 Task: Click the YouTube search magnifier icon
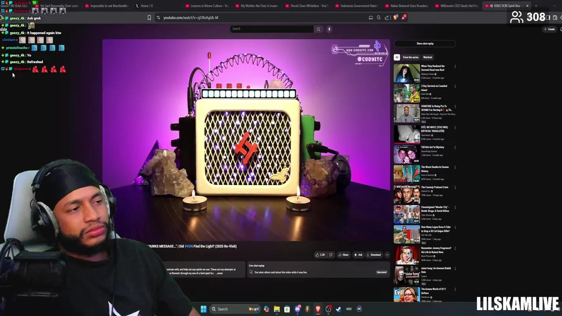pos(318,29)
